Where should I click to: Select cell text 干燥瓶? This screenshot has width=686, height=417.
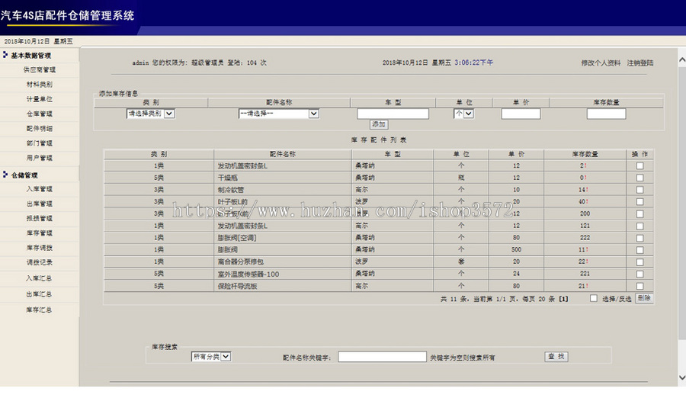(x=227, y=178)
